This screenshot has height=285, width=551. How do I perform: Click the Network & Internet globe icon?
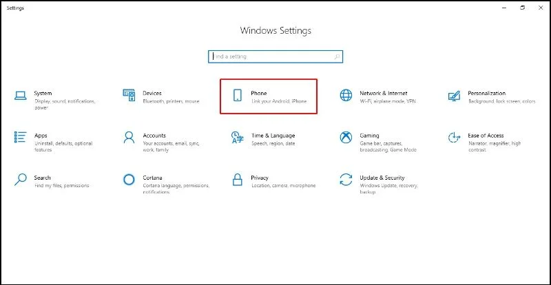pyautogui.click(x=346, y=95)
